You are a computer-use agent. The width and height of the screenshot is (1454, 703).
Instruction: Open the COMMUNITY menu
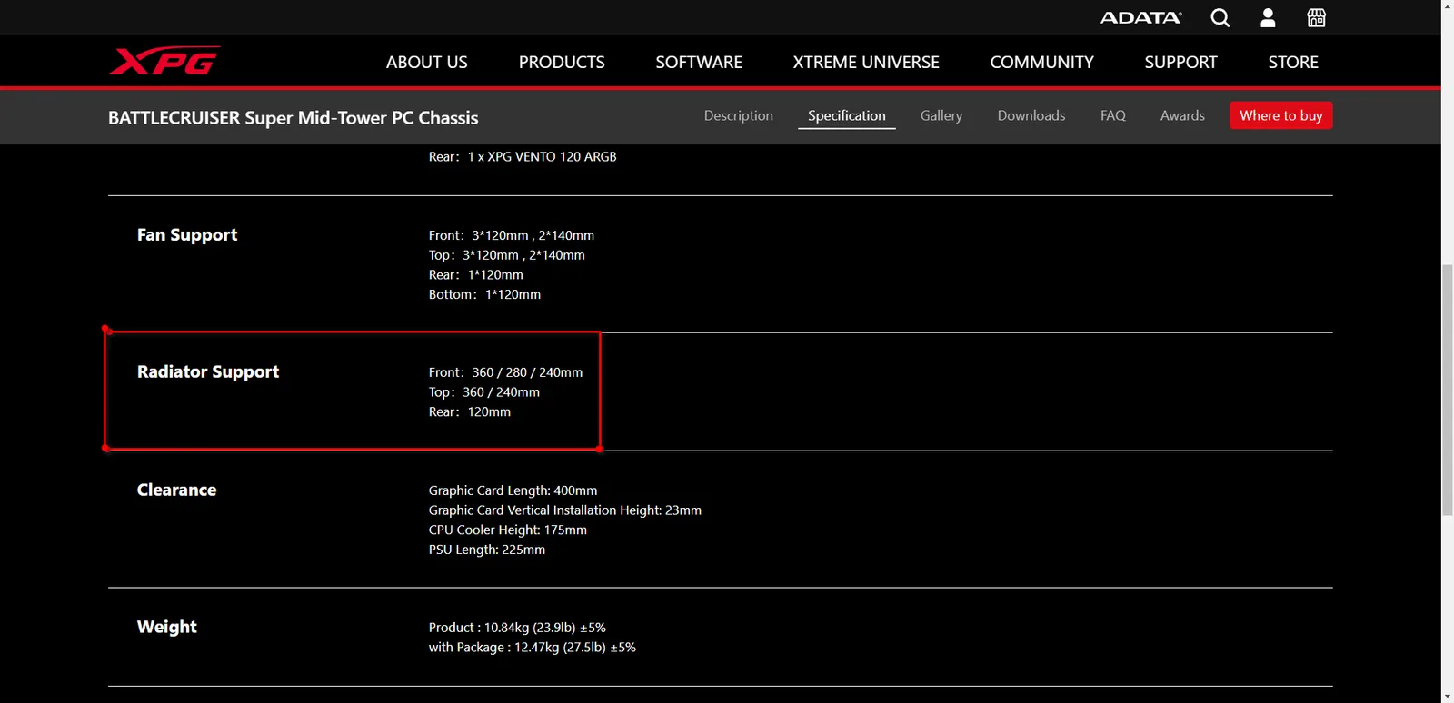(x=1041, y=62)
